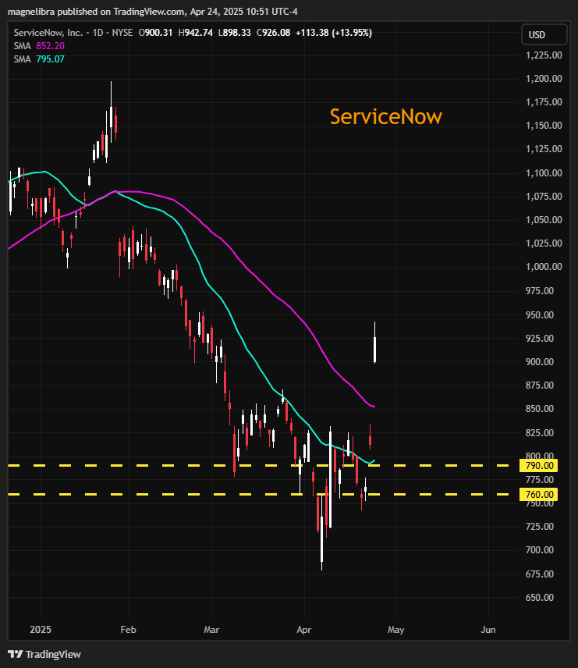Click the teal SMA 795.07 legend

[x=39, y=59]
